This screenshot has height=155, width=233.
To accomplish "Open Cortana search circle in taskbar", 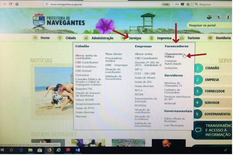I will pyautogui.click(x=11, y=150).
